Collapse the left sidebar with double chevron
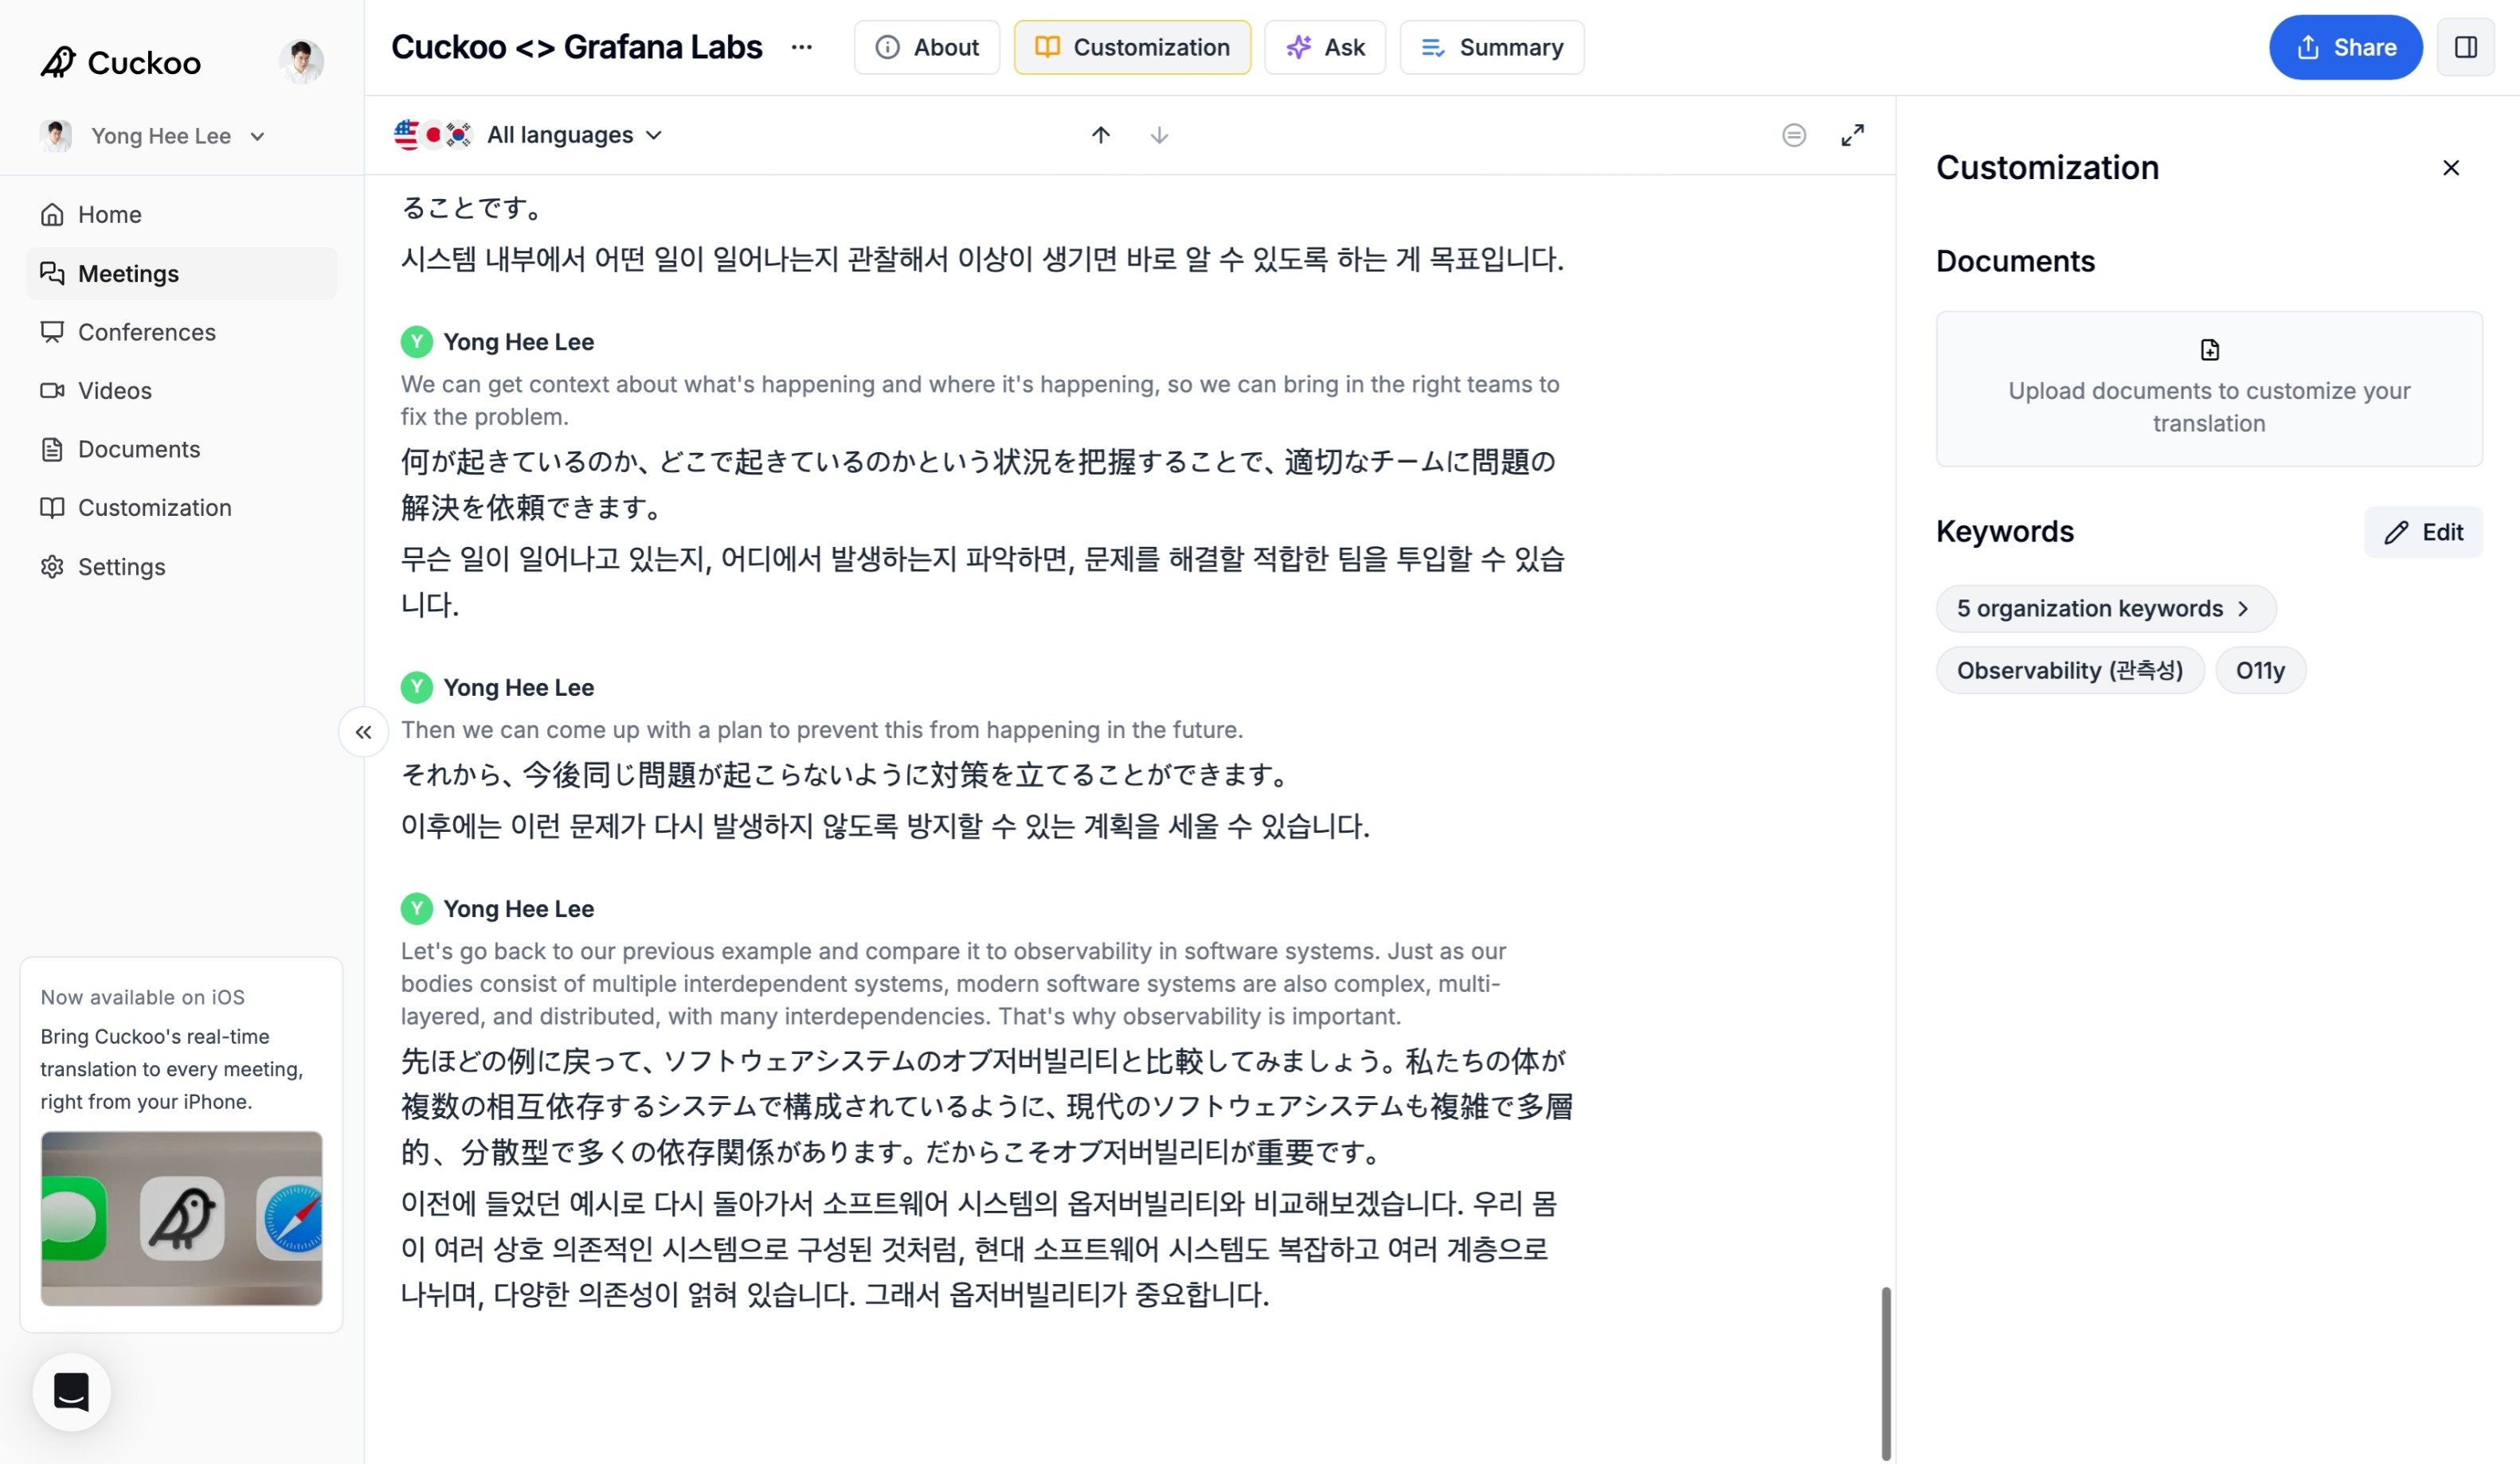The height and width of the screenshot is (1464, 2520). coord(363,732)
